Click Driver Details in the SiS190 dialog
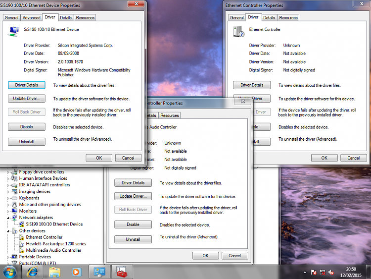The height and width of the screenshot is (279, 371). click(x=27, y=85)
